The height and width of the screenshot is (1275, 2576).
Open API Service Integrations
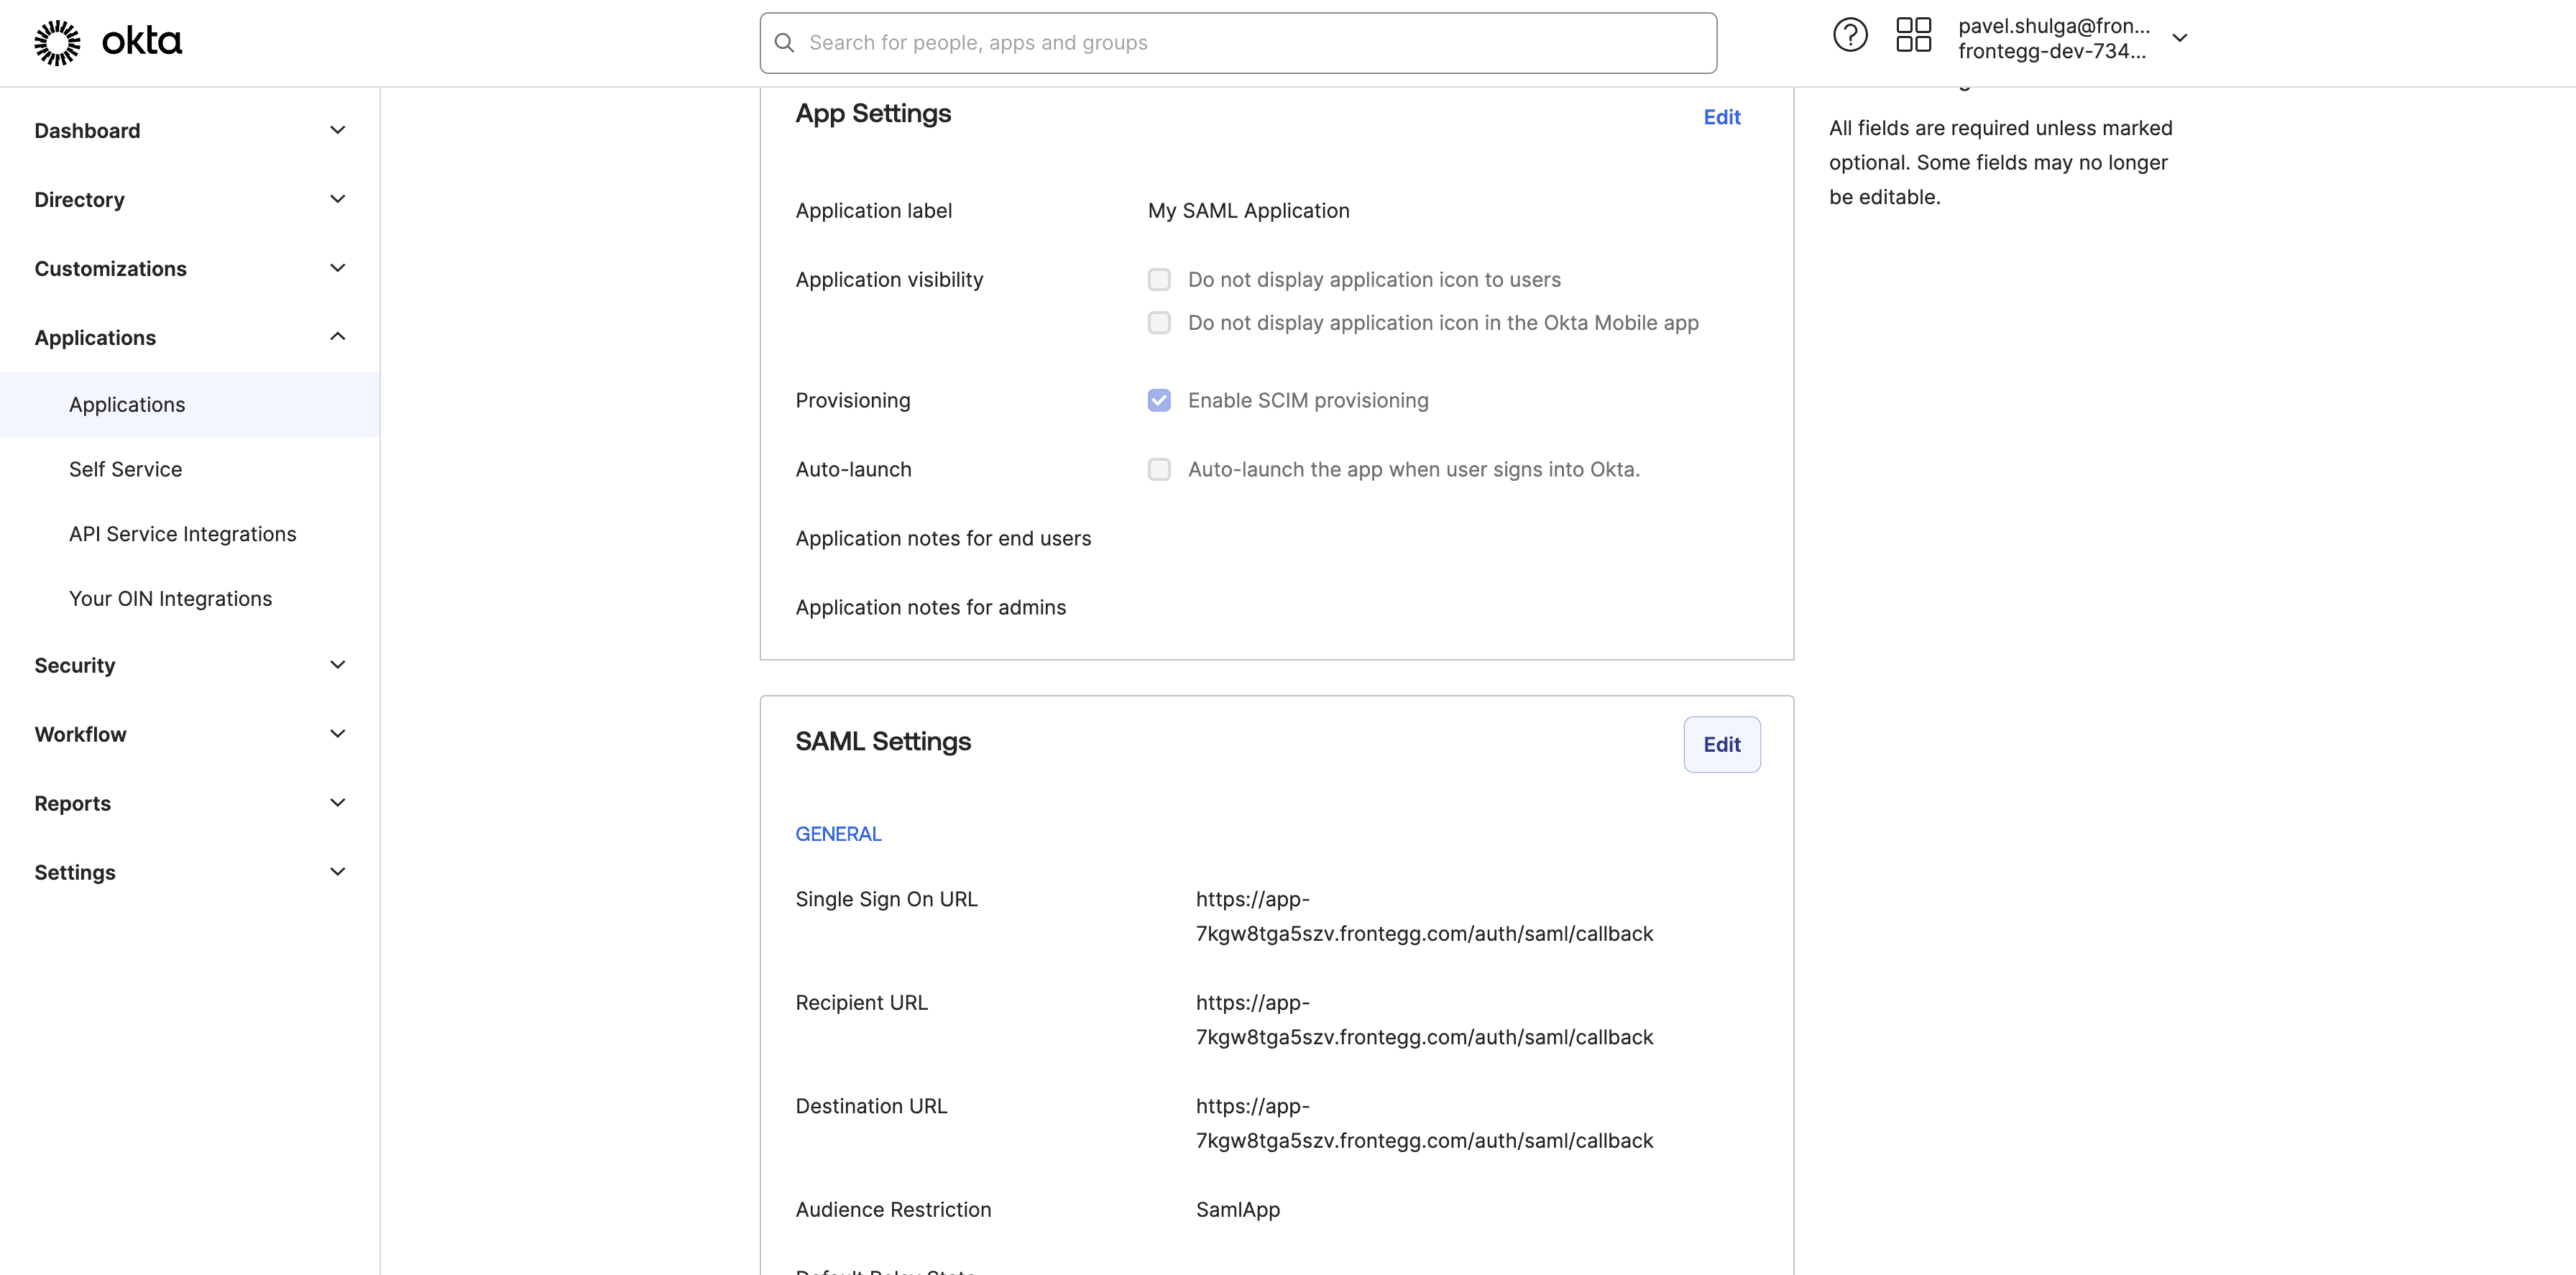(183, 535)
